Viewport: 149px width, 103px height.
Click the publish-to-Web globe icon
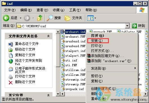pyautogui.click(x=11, y=61)
